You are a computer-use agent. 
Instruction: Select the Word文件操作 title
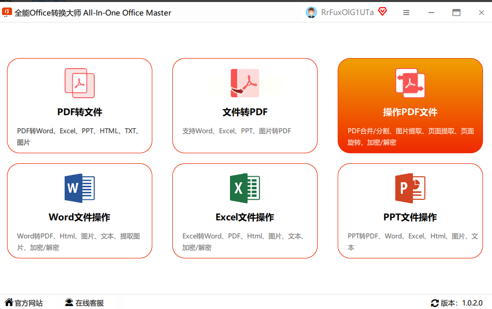click(x=80, y=217)
